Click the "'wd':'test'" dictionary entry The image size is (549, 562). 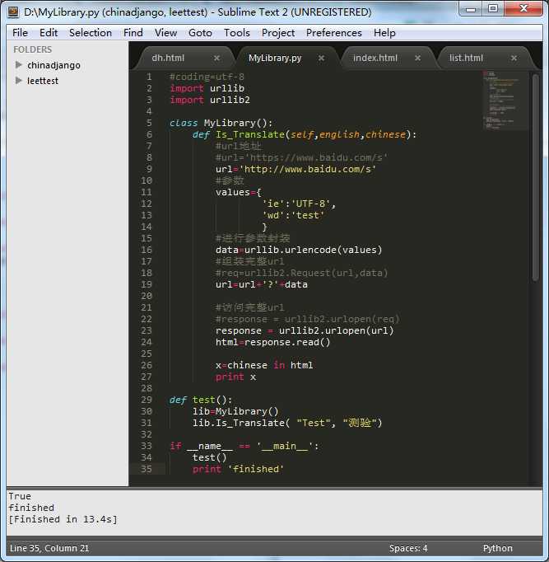tap(293, 215)
